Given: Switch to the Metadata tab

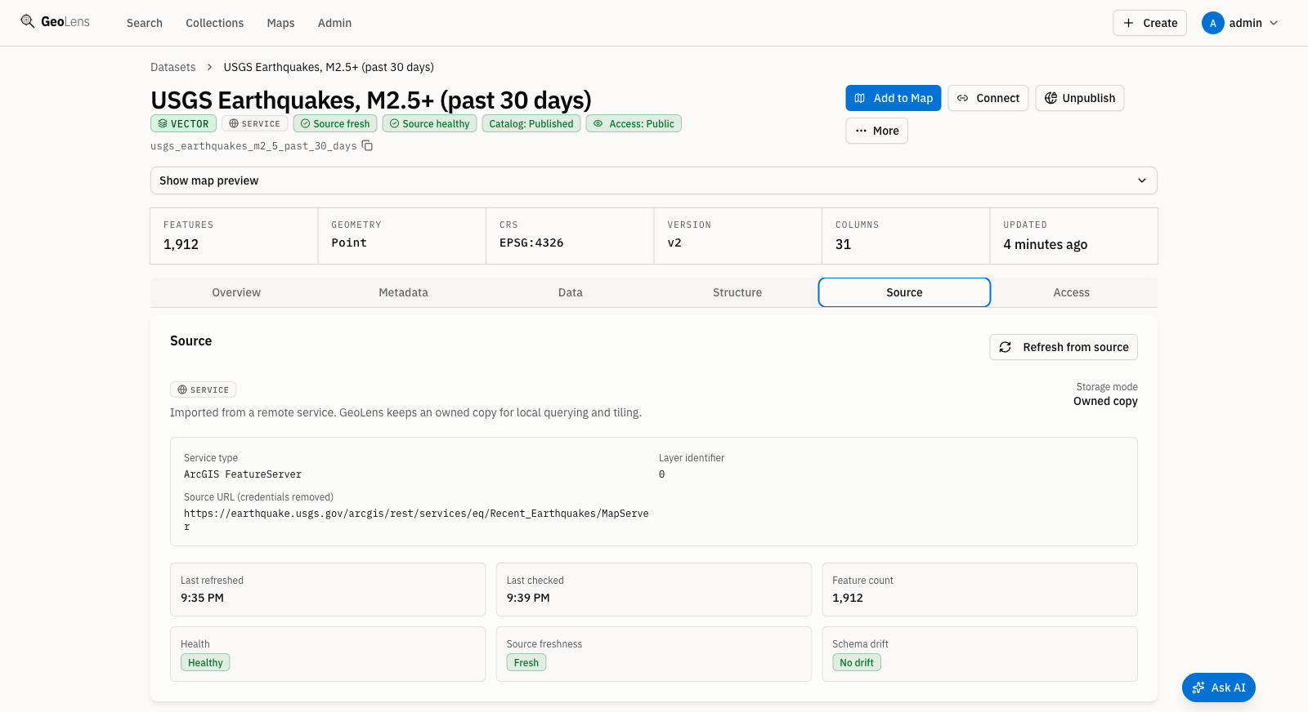Looking at the screenshot, I should coord(404,292).
